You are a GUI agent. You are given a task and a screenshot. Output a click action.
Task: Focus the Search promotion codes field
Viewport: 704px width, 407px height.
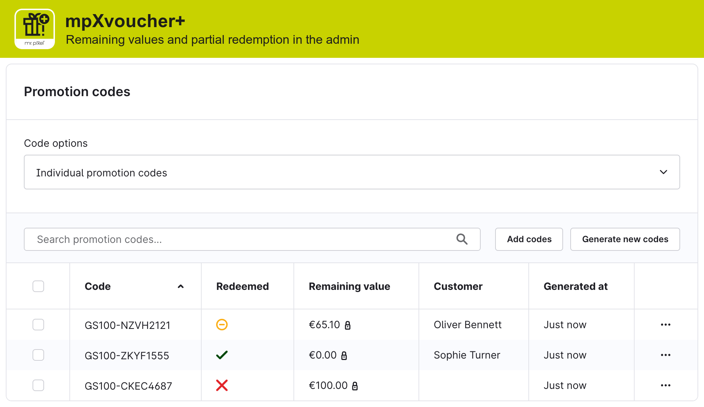tap(252, 239)
